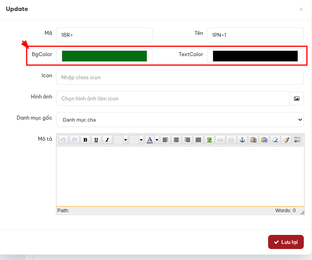The image size is (312, 260).
Task: Click the 'Words: 0' counter text
Action: tap(285, 211)
